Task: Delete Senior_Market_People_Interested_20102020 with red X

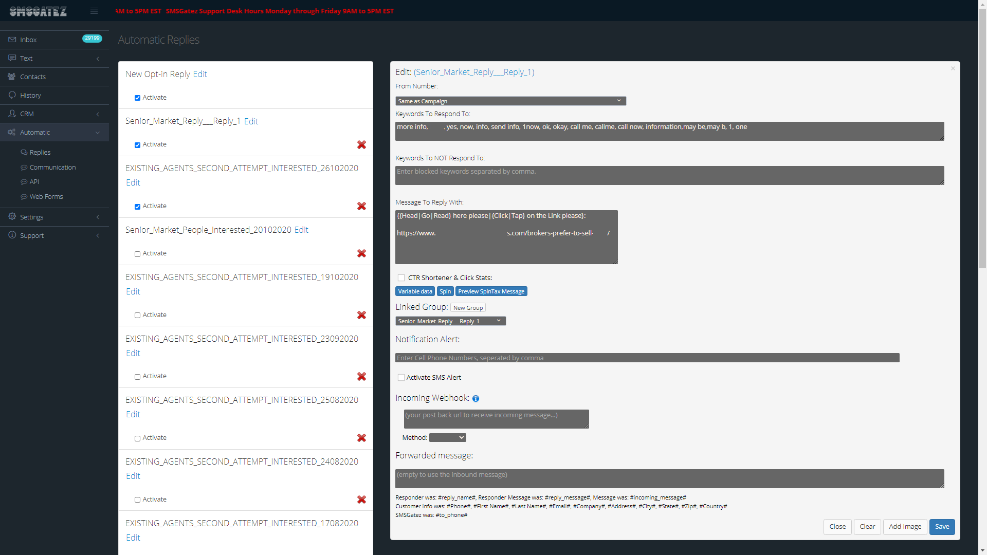Action: 361,253
